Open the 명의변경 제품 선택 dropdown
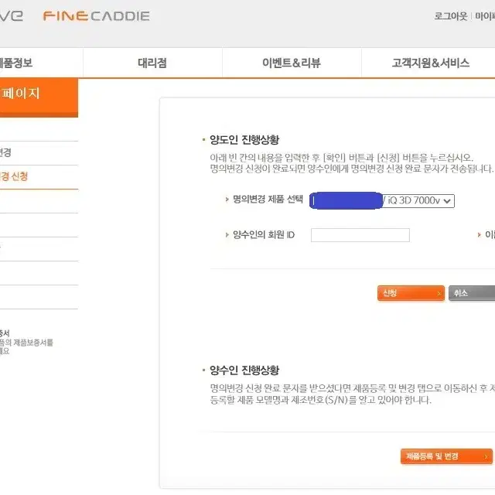495x495 pixels. [382, 201]
